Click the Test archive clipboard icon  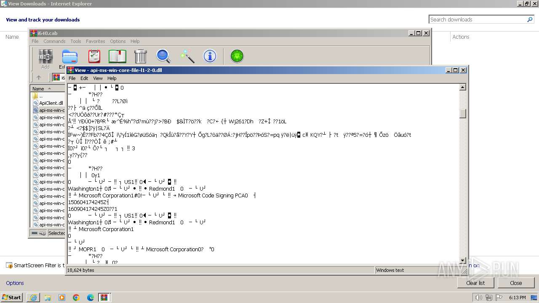[x=94, y=56]
